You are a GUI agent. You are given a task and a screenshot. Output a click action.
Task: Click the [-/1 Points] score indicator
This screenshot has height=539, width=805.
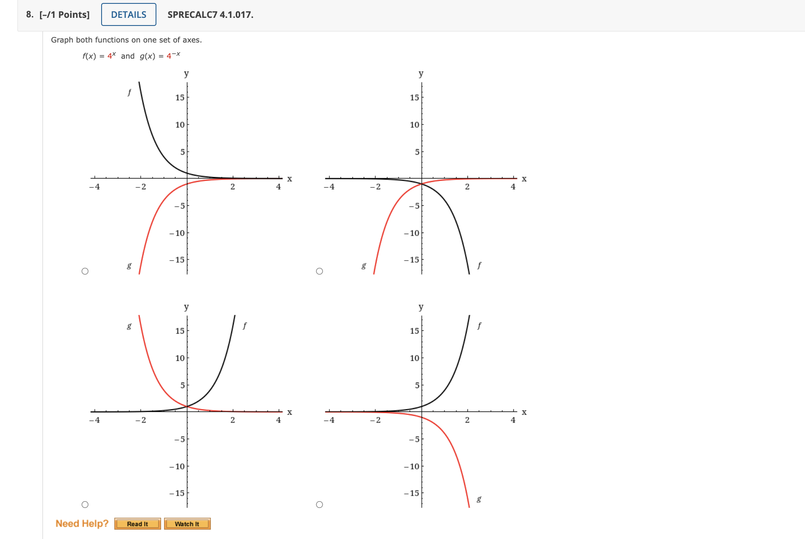(x=65, y=14)
